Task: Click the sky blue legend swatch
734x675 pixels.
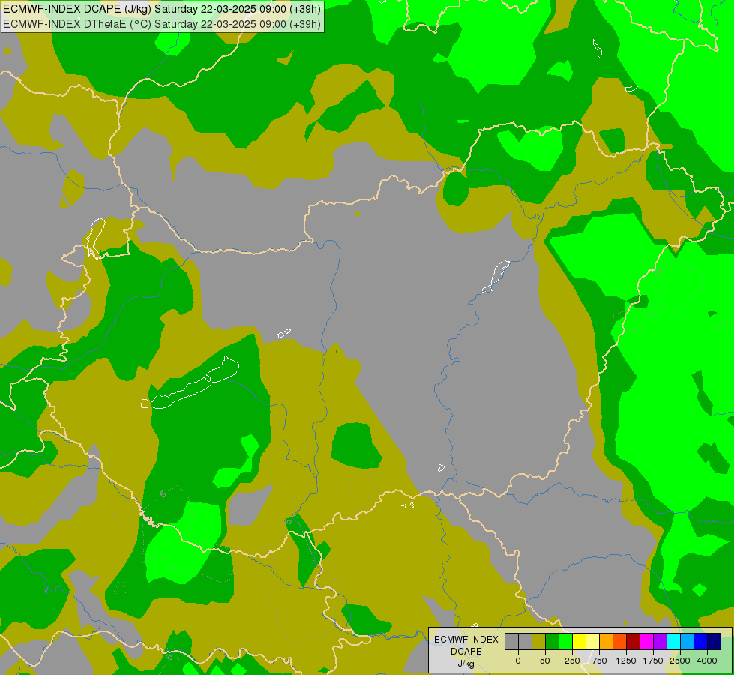Action: [x=688, y=642]
